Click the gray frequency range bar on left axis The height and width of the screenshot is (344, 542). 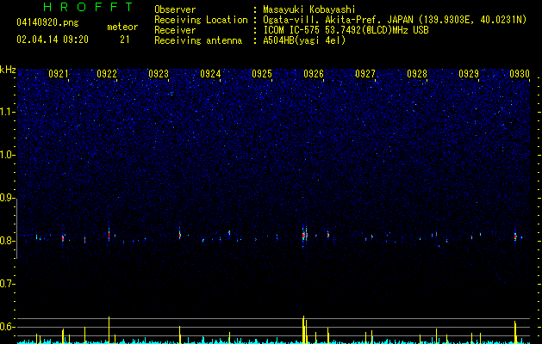[x=16, y=229]
